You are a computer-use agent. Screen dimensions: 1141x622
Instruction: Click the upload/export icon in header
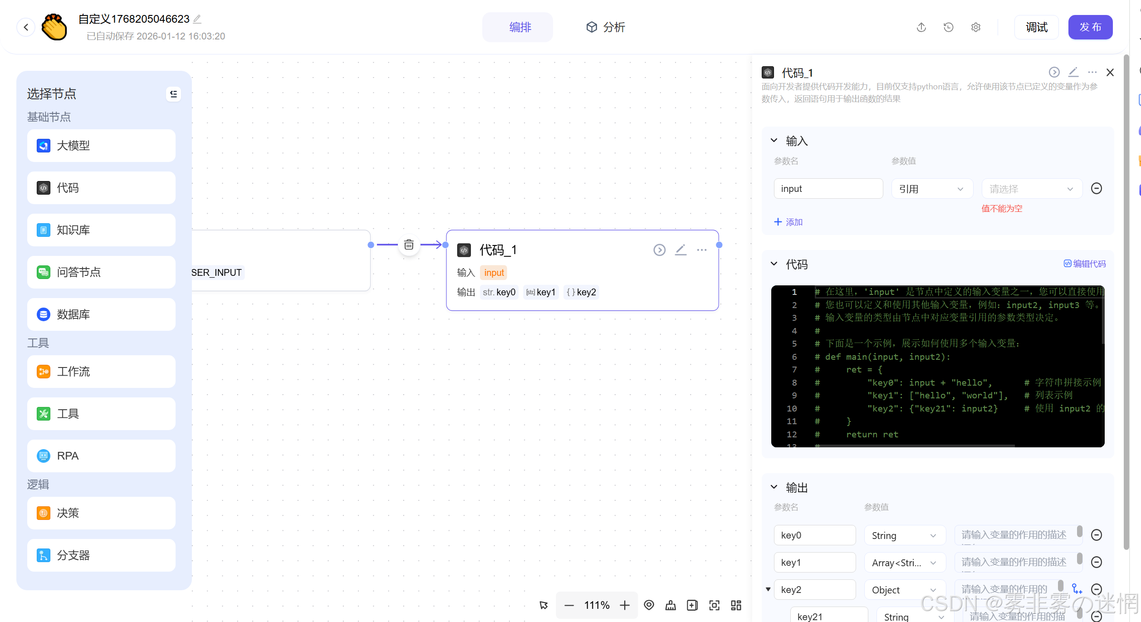(921, 27)
